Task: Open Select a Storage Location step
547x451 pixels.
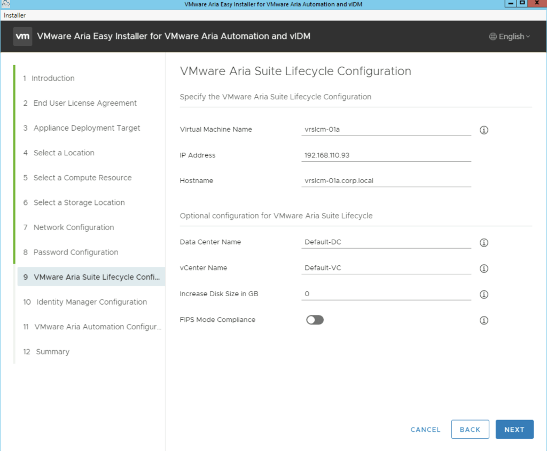Action: pyautogui.click(x=74, y=202)
